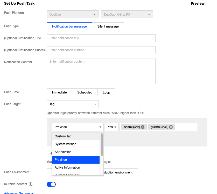The width and height of the screenshot is (217, 194).
Task: Click the mutable-content info icon
Action: (x=31, y=184)
